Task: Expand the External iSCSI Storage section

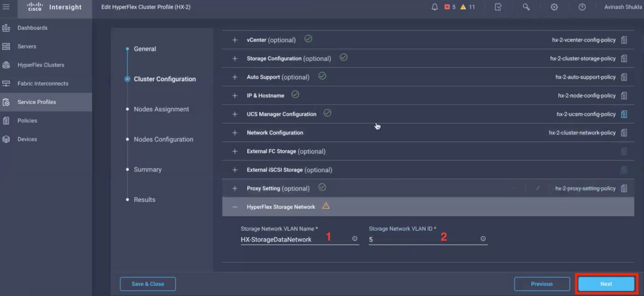Action: coord(235,170)
